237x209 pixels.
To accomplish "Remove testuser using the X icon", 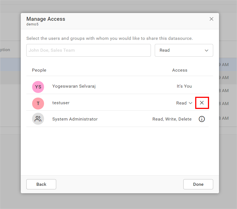I will pyautogui.click(x=202, y=103).
